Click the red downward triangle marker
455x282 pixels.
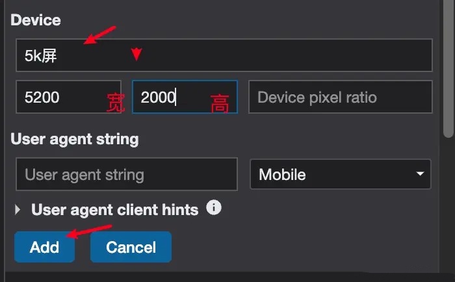pyautogui.click(x=136, y=54)
